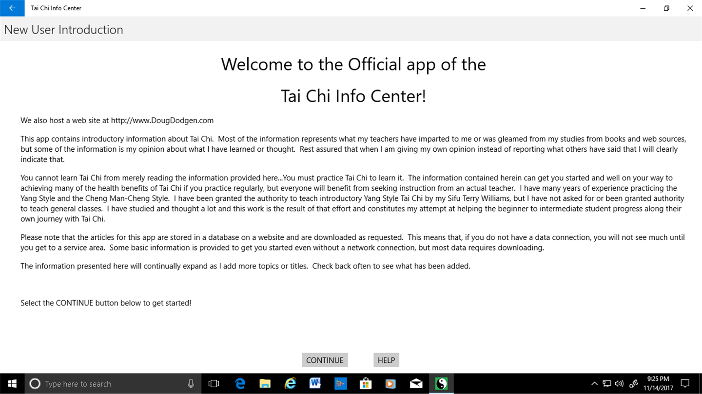Open blue app icon right of Word
The width and height of the screenshot is (702, 394).
340,384
